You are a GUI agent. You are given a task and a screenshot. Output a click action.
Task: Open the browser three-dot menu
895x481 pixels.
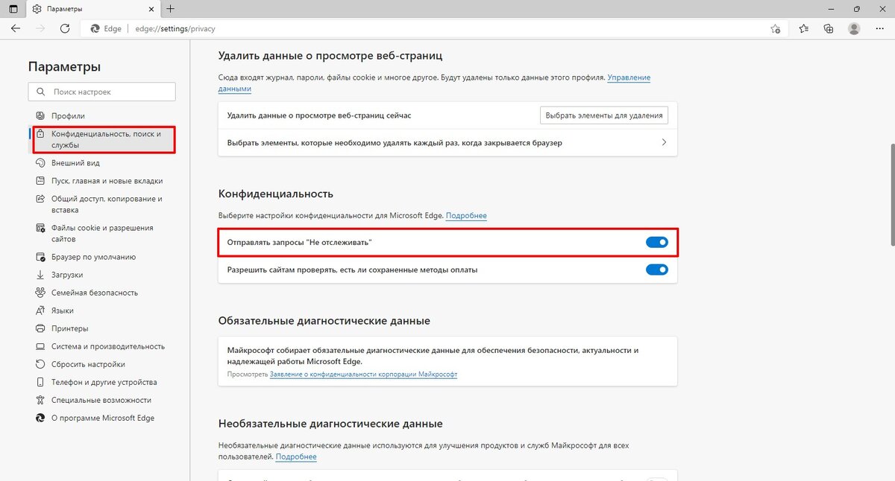880,29
